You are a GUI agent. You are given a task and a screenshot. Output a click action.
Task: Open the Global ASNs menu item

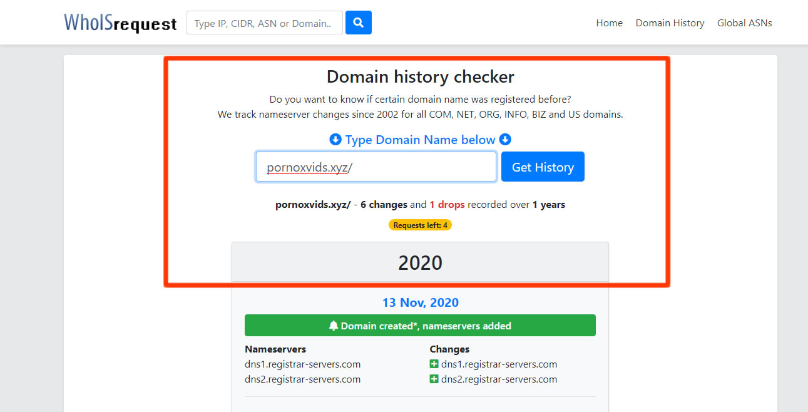click(744, 23)
